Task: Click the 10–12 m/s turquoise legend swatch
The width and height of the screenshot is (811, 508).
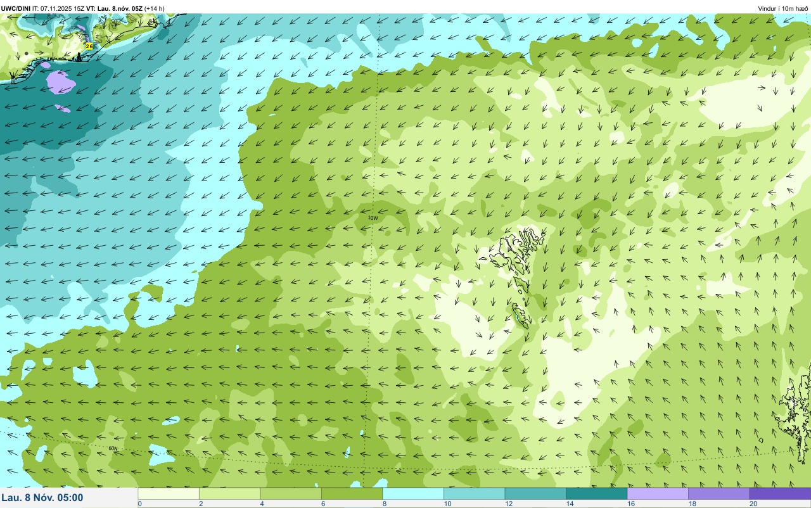Action: tap(474, 493)
